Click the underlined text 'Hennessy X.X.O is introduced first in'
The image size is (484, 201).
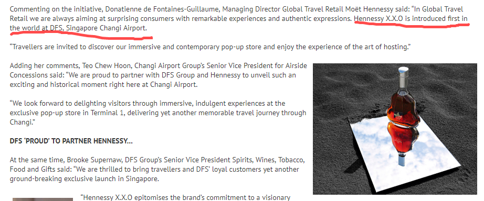click(411, 18)
